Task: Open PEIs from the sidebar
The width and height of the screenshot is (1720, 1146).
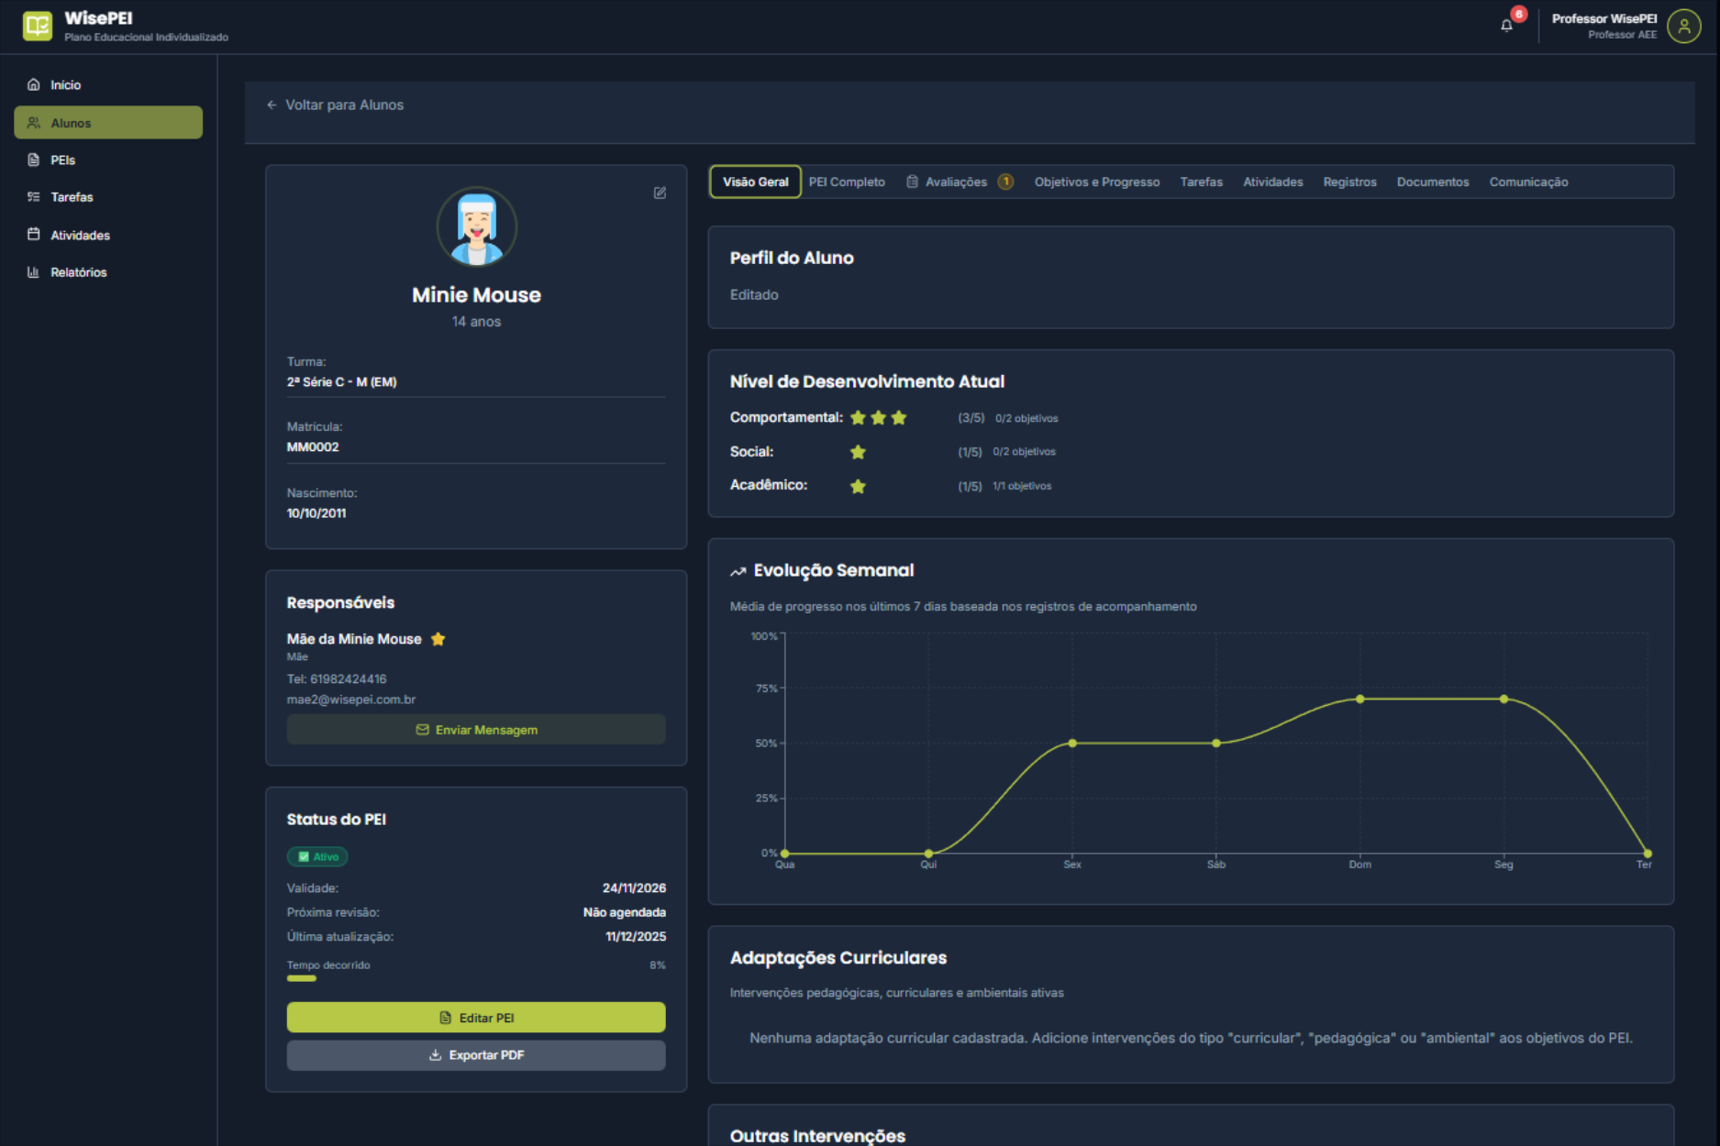Action: 63,160
